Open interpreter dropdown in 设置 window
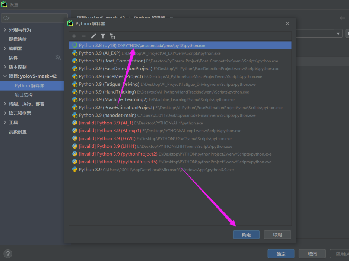Screen dimensions: 349x261 [x=338, y=33]
